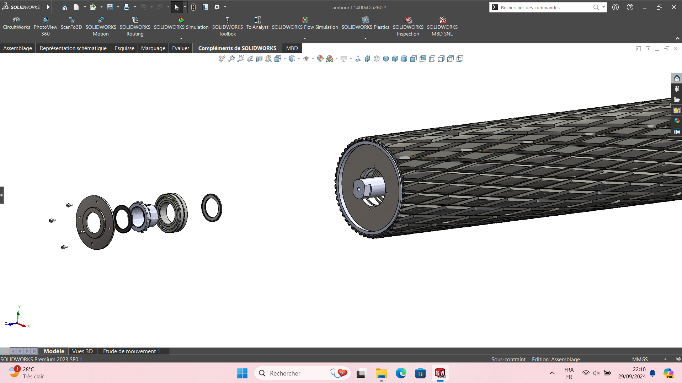The width and height of the screenshot is (682, 383).
Task: Click SOLIDWORKS MBD SNL add-in button
Action: click(442, 27)
